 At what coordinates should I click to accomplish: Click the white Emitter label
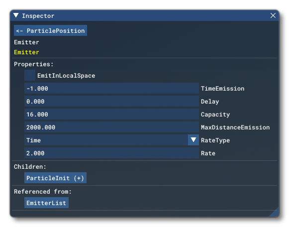tap(26, 42)
